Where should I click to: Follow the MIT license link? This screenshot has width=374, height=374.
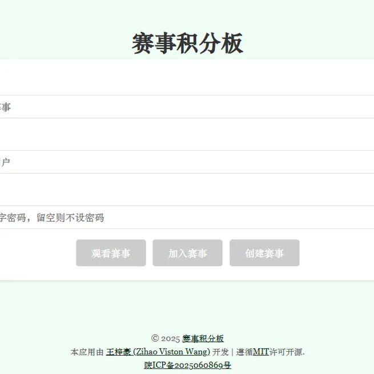260,352
